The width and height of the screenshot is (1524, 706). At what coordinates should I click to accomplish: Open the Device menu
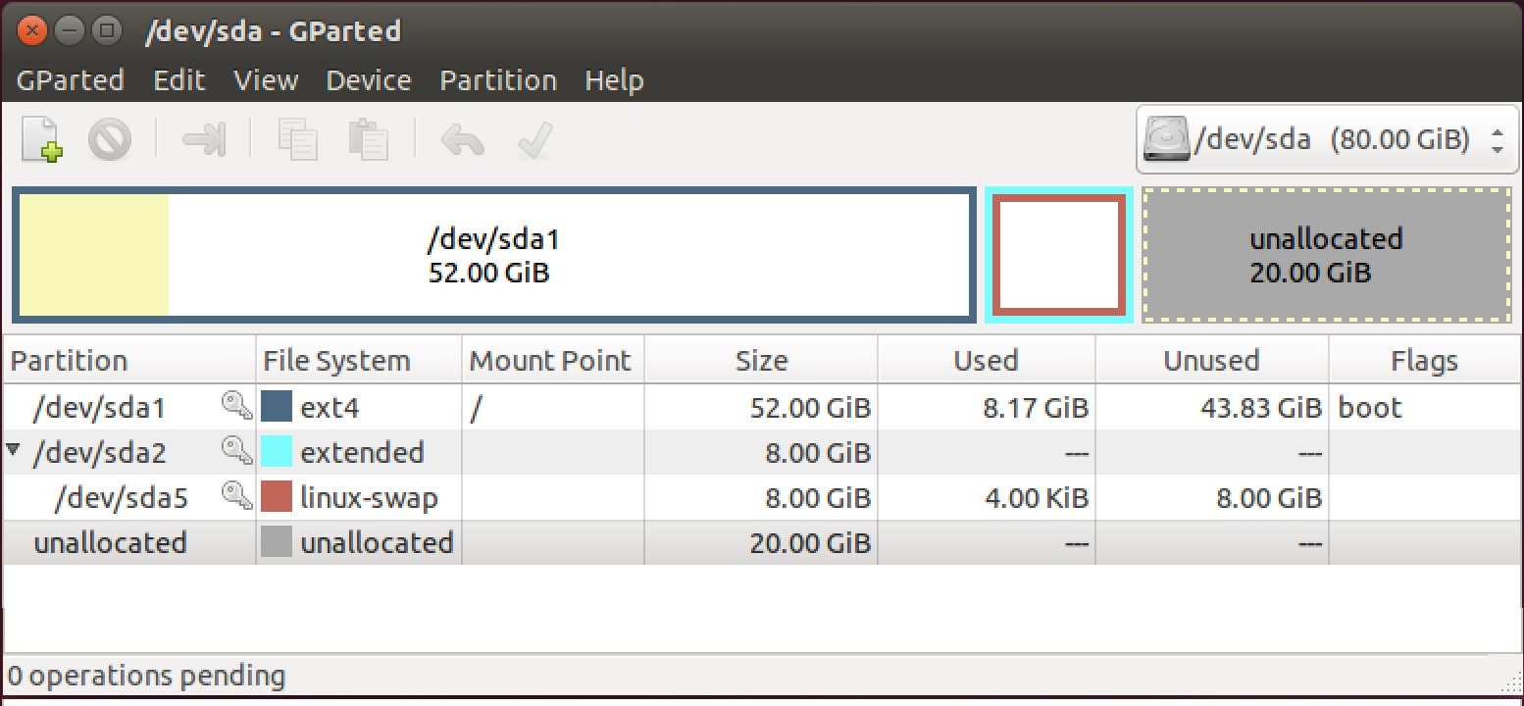(369, 80)
